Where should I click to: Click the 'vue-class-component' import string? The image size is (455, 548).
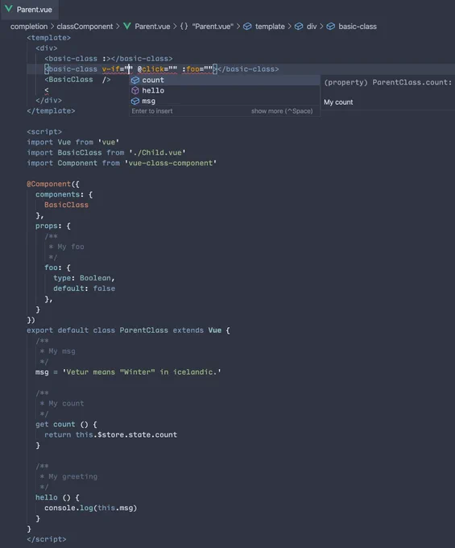[x=171, y=164]
